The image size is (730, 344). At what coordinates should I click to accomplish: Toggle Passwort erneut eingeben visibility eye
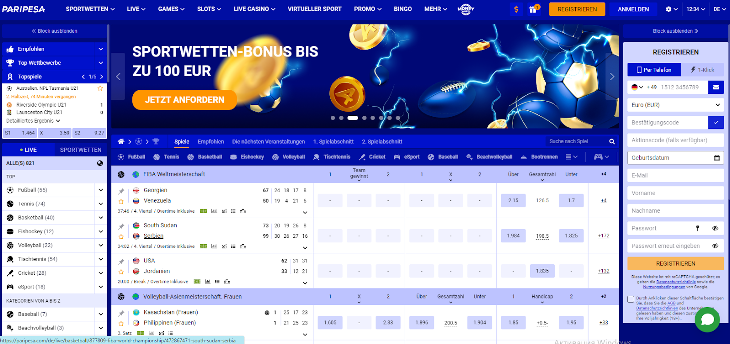[715, 246]
